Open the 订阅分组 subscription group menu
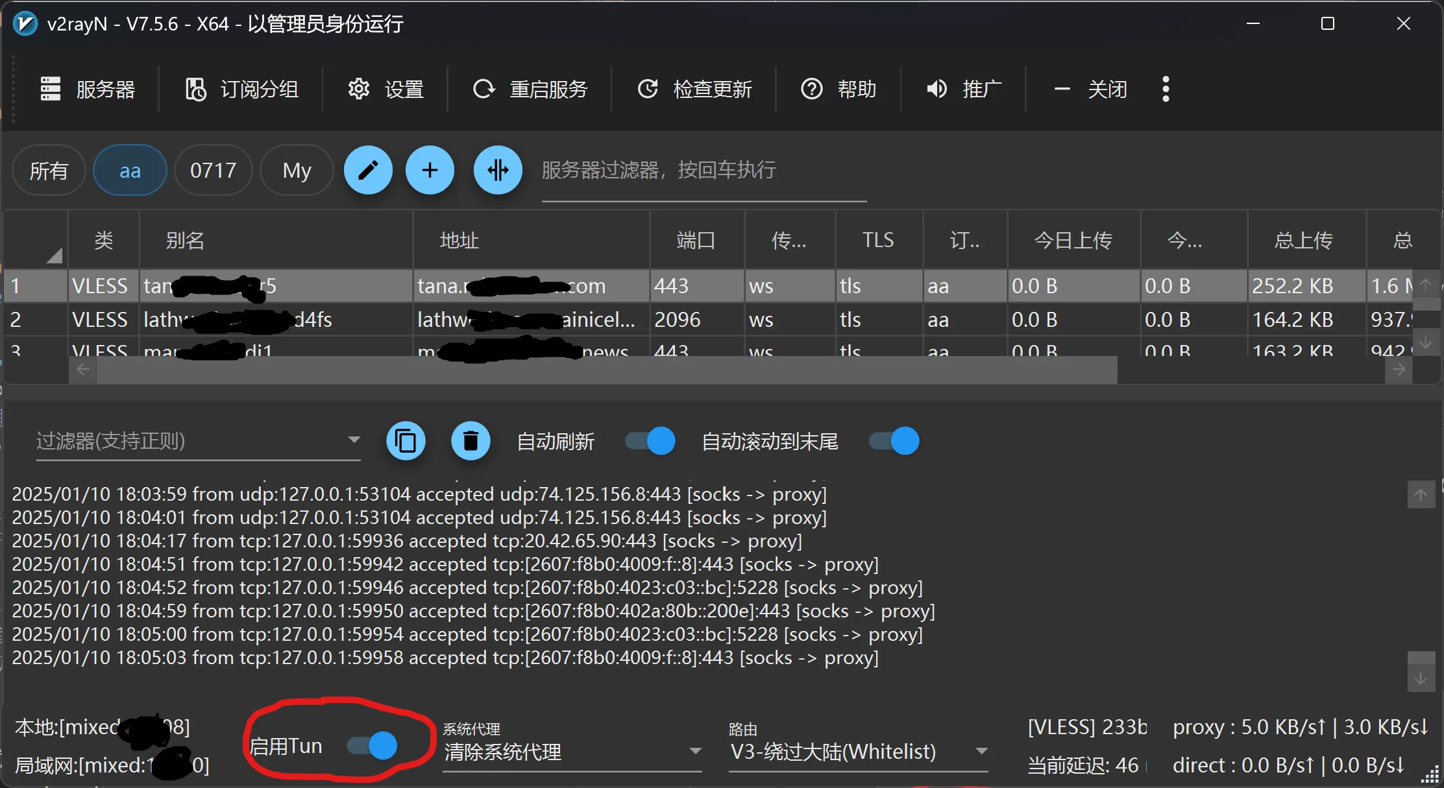1444x788 pixels. point(242,89)
